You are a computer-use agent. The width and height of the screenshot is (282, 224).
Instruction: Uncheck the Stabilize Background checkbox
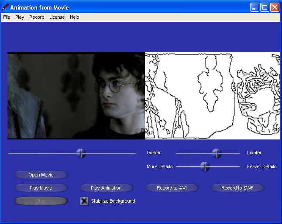pos(84,201)
